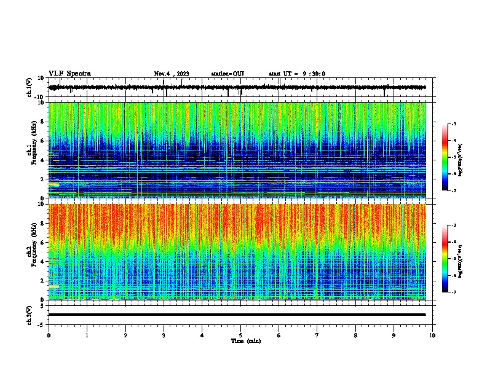Click the '1' tick on the time axis
This screenshot has height=376, width=487.
point(87,335)
